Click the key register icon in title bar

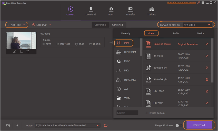pos(199,3)
